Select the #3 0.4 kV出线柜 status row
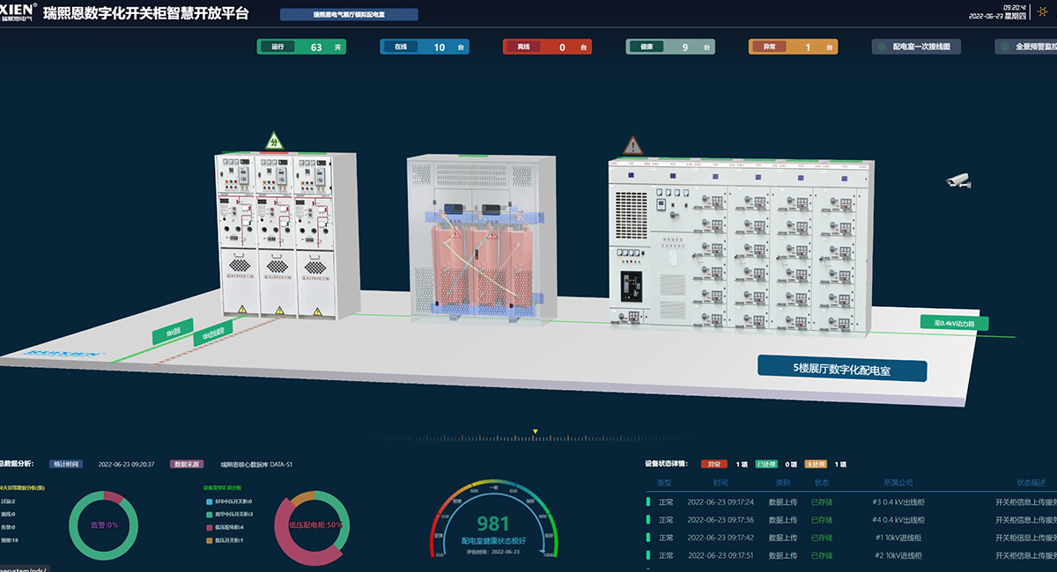This screenshot has height=572, width=1057. click(846, 502)
